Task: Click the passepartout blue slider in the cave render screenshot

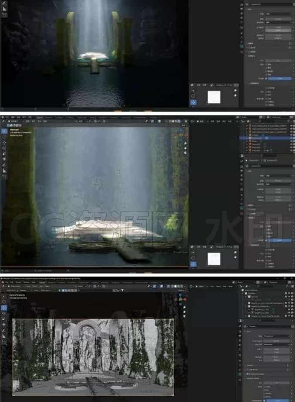Action: 279,78
